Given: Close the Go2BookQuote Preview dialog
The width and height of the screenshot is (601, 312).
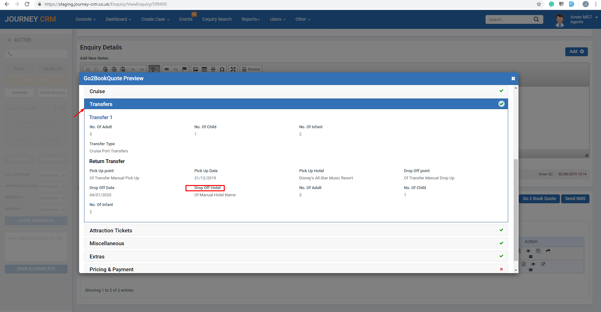Looking at the screenshot, I should (x=513, y=78).
